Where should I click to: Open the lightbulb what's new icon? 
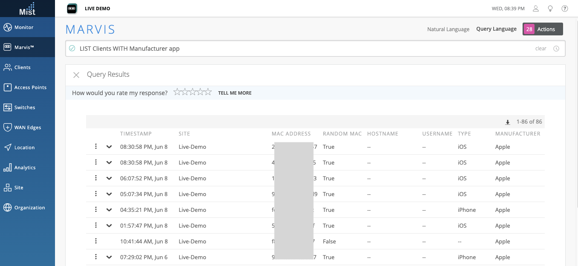point(550,9)
